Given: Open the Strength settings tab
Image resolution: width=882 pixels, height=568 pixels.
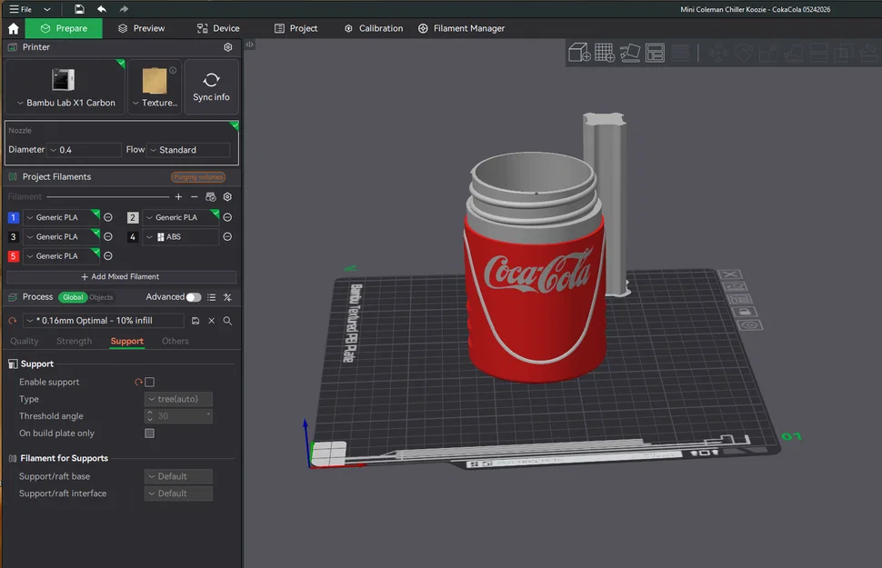Looking at the screenshot, I should (x=75, y=342).
